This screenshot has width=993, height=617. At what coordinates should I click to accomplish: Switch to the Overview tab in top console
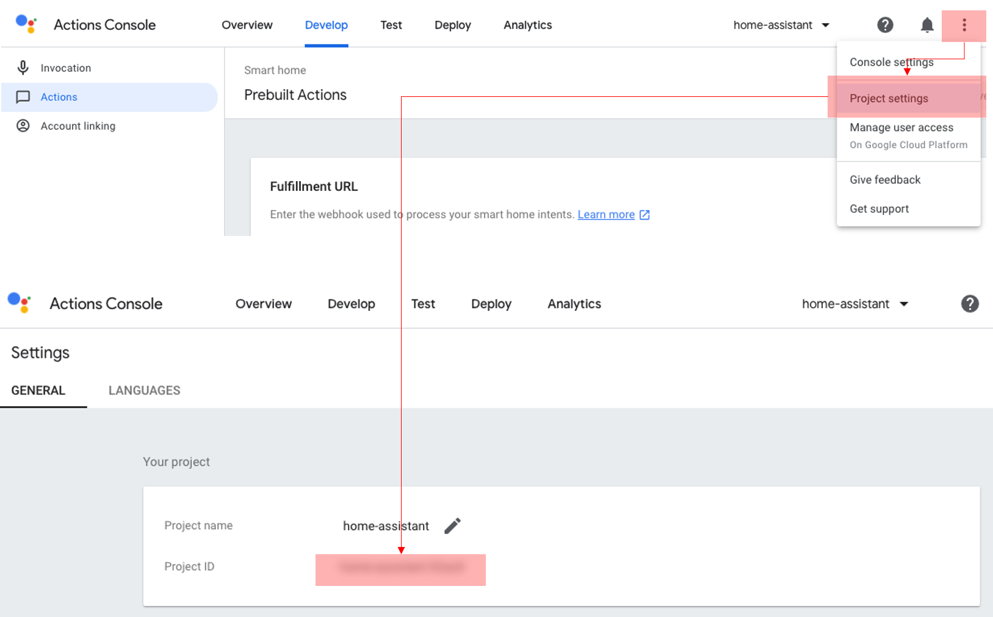[x=247, y=25]
